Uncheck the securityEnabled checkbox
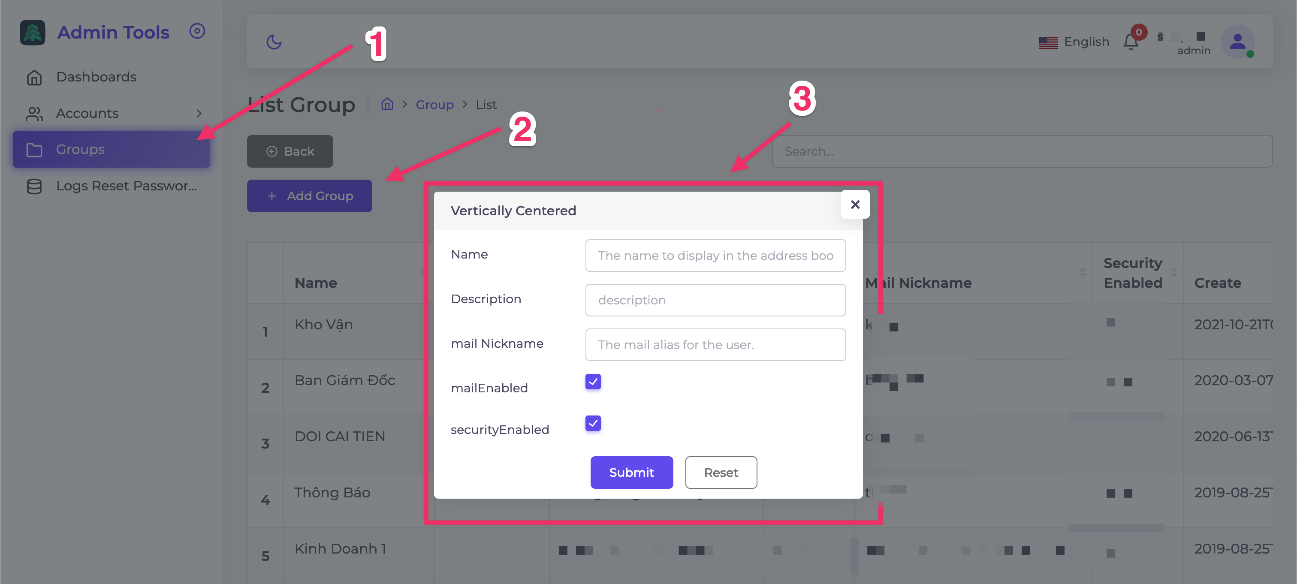The image size is (1297, 584). coord(593,423)
